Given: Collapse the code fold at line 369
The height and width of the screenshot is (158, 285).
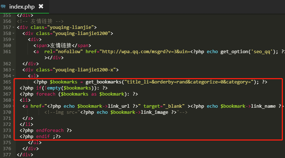Looking at the screenshot, I should pyautogui.click(x=14, y=106).
